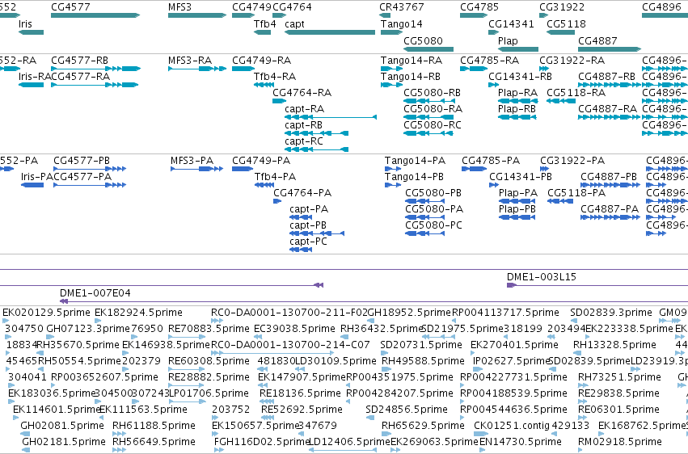Image resolution: width=688 pixels, height=454 pixels.
Task: Click the Tango14-RB transcript
Action: point(392,85)
